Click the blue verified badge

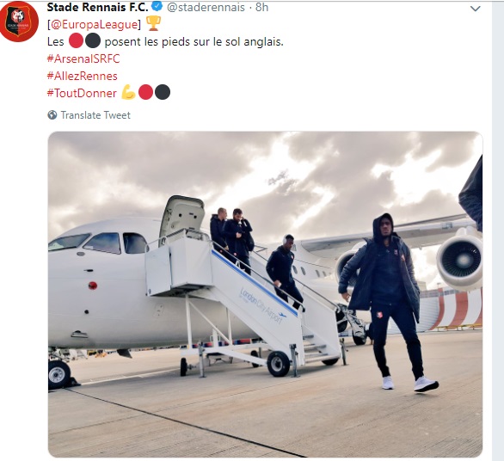coord(157,7)
